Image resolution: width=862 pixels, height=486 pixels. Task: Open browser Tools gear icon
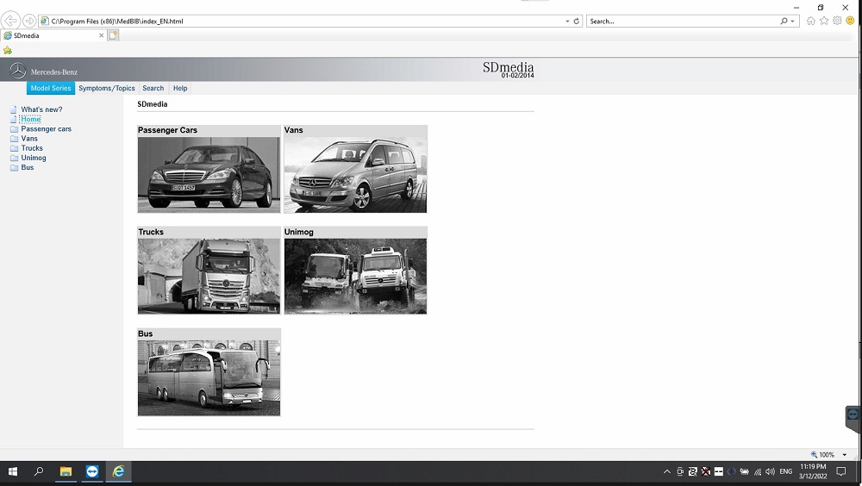[837, 21]
